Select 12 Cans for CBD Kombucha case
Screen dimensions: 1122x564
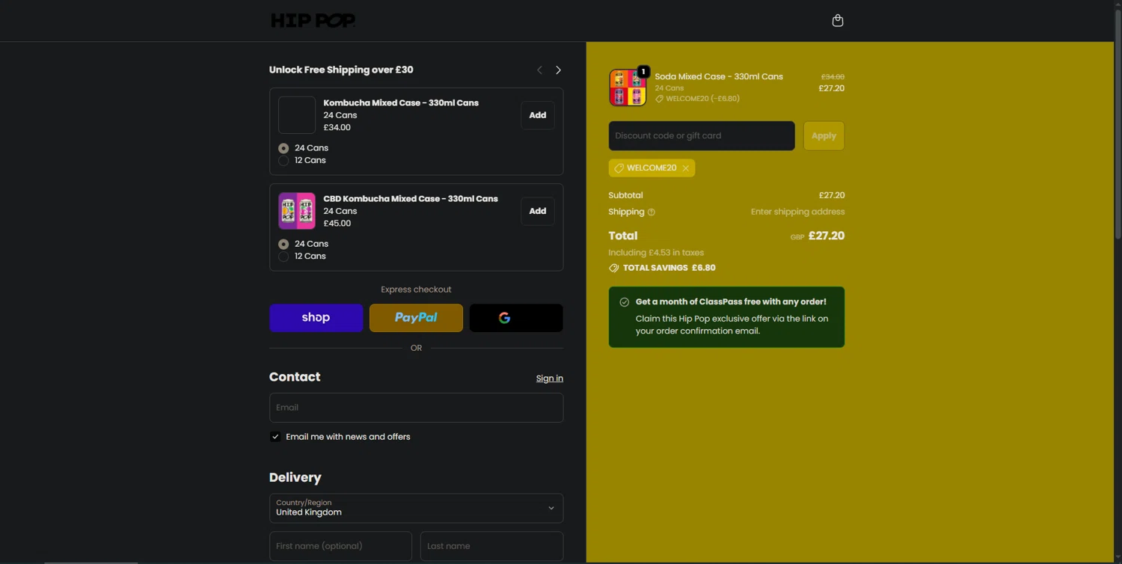(283, 257)
